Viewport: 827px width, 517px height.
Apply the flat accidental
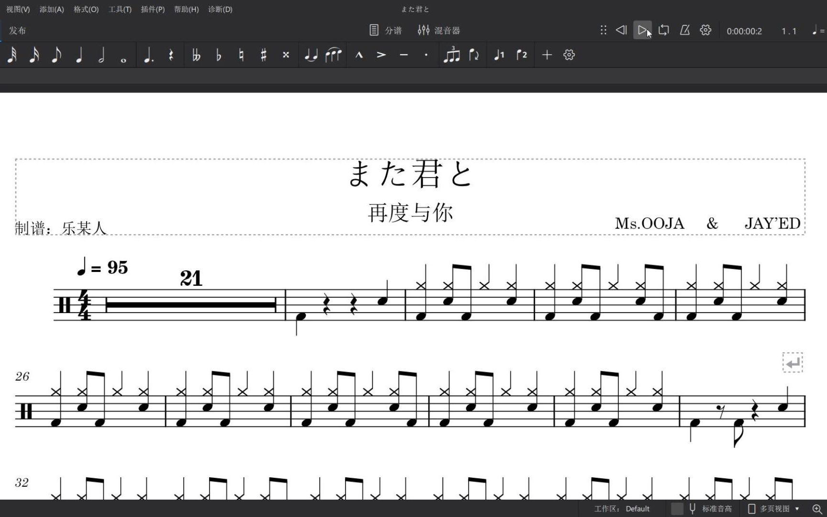219,55
